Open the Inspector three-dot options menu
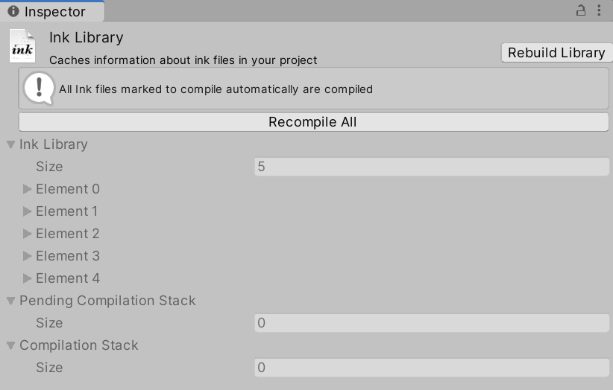The image size is (613, 390). coord(600,11)
